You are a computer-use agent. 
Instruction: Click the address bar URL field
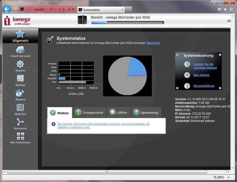tap(37, 9)
